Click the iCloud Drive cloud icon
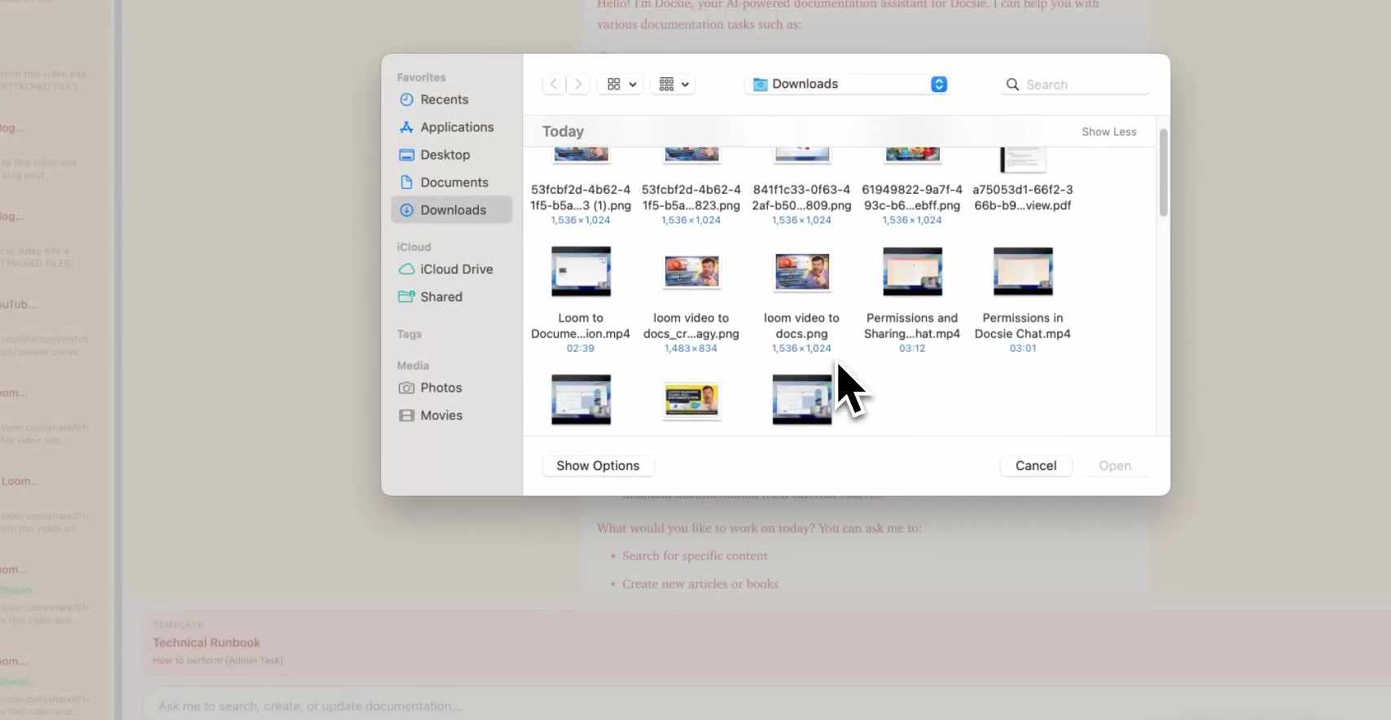Viewport: 1391px width, 720px height. click(x=406, y=270)
